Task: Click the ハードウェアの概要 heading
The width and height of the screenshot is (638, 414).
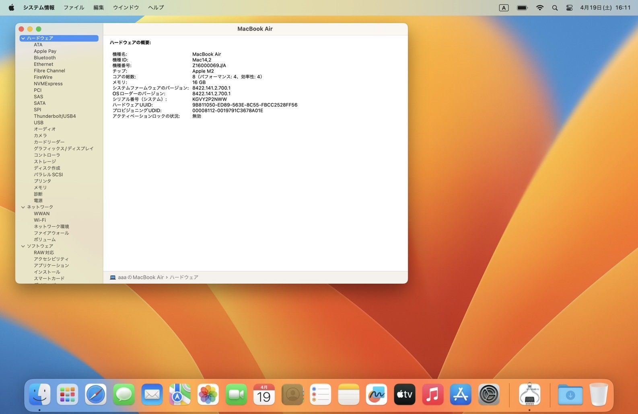Action: 130,43
